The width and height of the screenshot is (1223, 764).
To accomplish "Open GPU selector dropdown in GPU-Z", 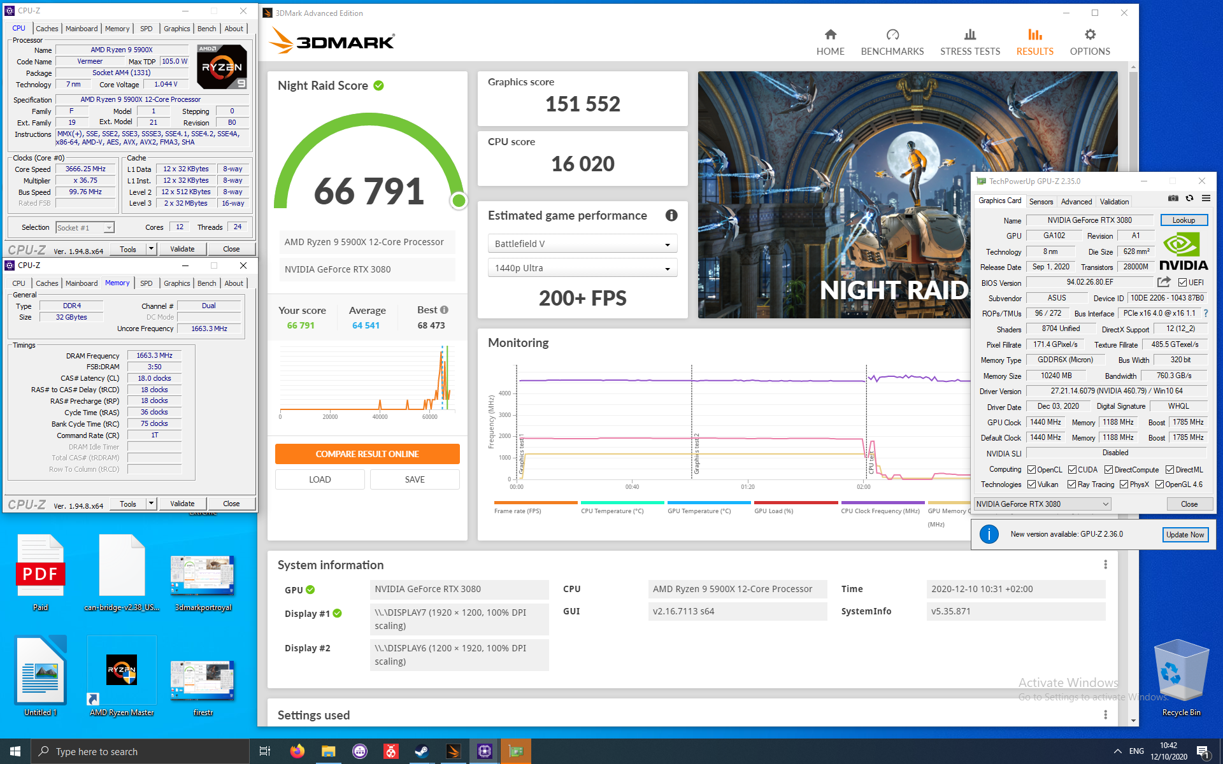I will tap(1043, 504).
